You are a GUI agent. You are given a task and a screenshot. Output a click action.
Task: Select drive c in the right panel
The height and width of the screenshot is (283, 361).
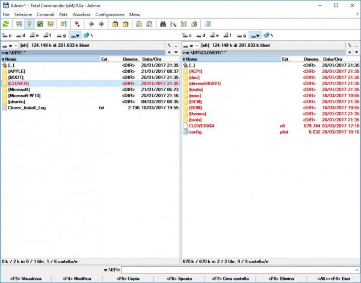click(x=187, y=35)
